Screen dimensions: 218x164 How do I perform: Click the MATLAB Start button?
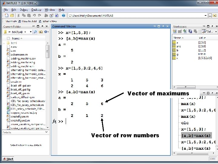tap(8, 159)
